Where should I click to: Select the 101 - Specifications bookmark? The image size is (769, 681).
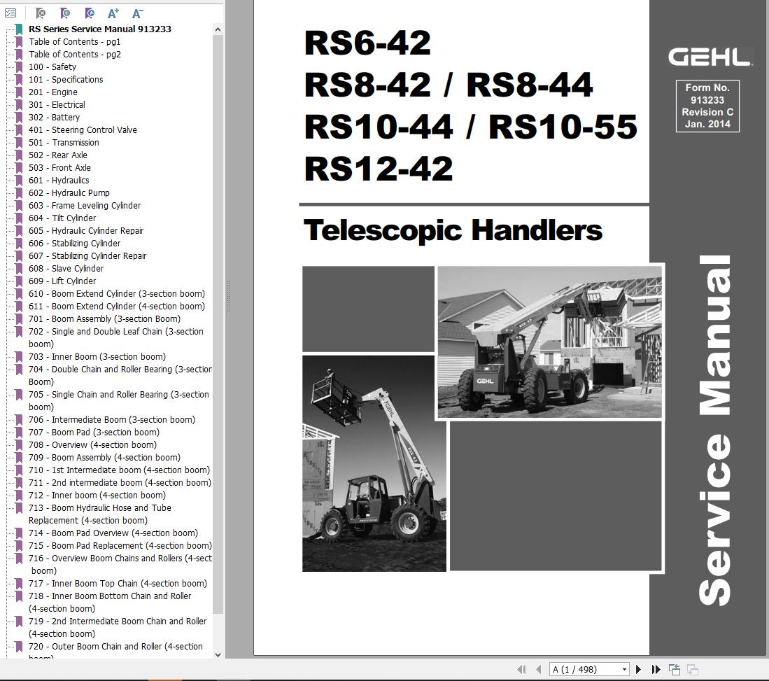[66, 80]
